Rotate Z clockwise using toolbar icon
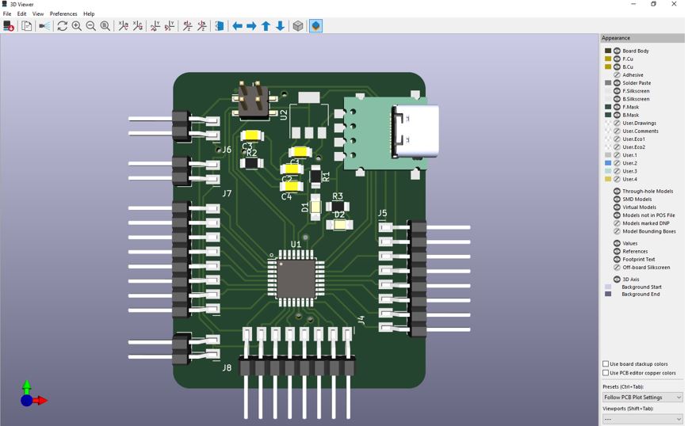This screenshot has width=688, height=426. (187, 26)
